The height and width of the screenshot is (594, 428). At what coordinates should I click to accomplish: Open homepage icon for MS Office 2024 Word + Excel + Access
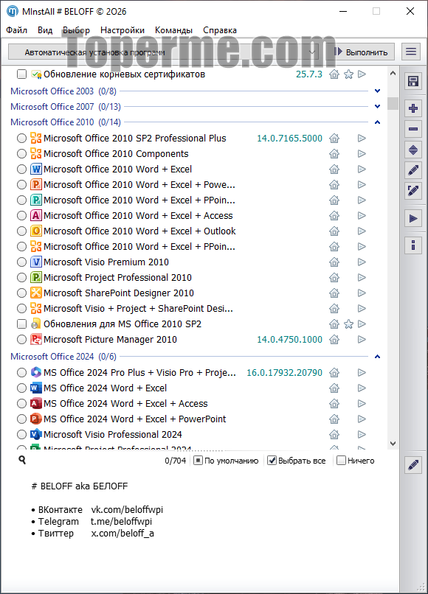[x=334, y=404]
